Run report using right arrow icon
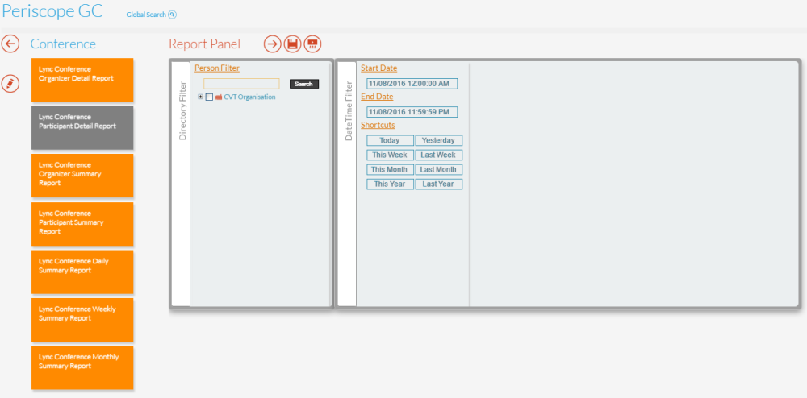 (273, 44)
